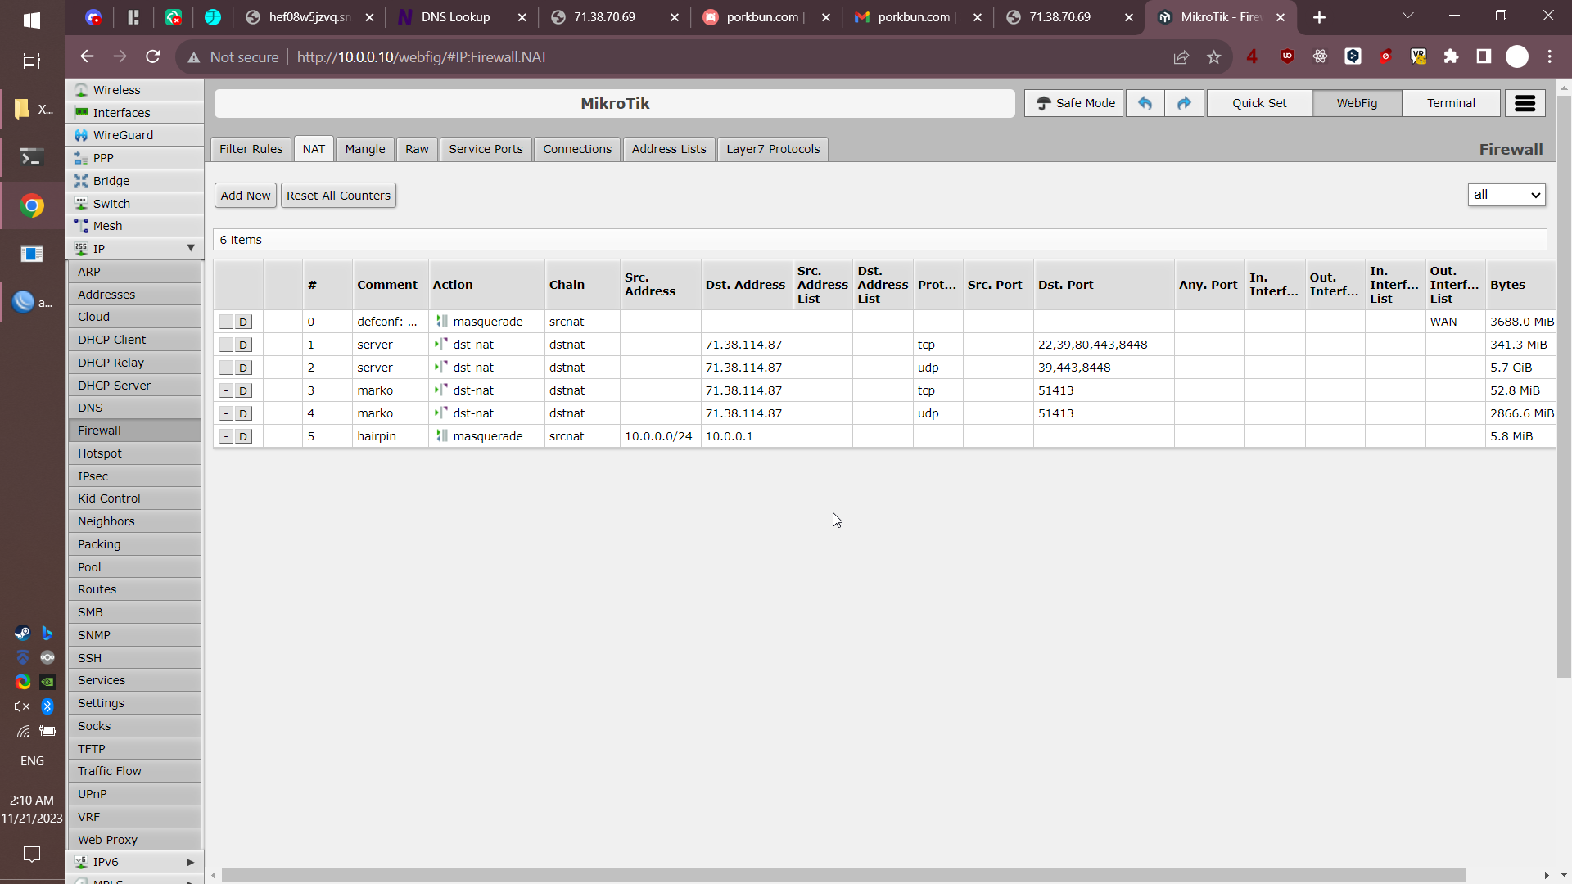
Task: Open the browser extensions puzzle icon
Action: tap(1451, 56)
